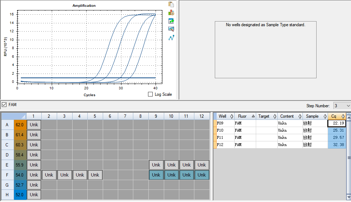
Task: Click the select-all plate corner cell
Action: 14,116
